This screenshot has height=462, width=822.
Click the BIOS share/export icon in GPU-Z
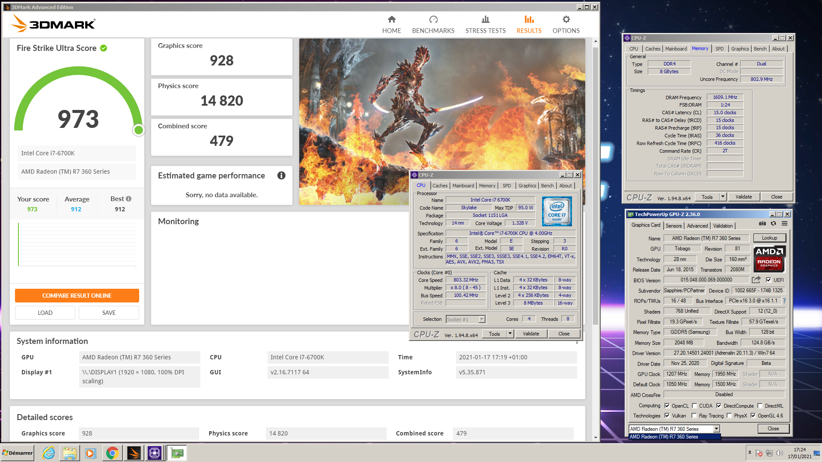click(x=756, y=280)
